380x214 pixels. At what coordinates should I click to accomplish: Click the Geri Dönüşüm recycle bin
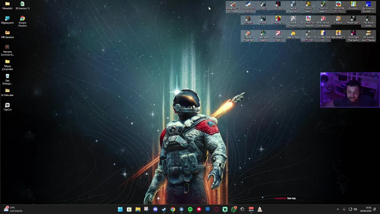click(x=7, y=79)
